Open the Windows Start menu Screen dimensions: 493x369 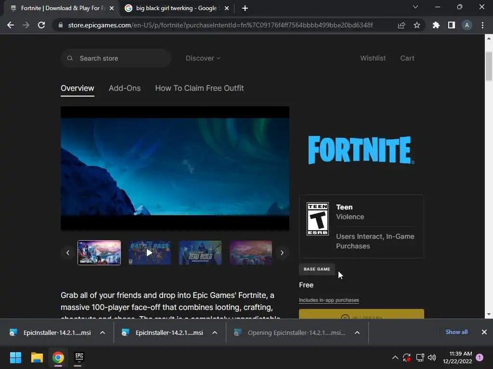coord(15,357)
